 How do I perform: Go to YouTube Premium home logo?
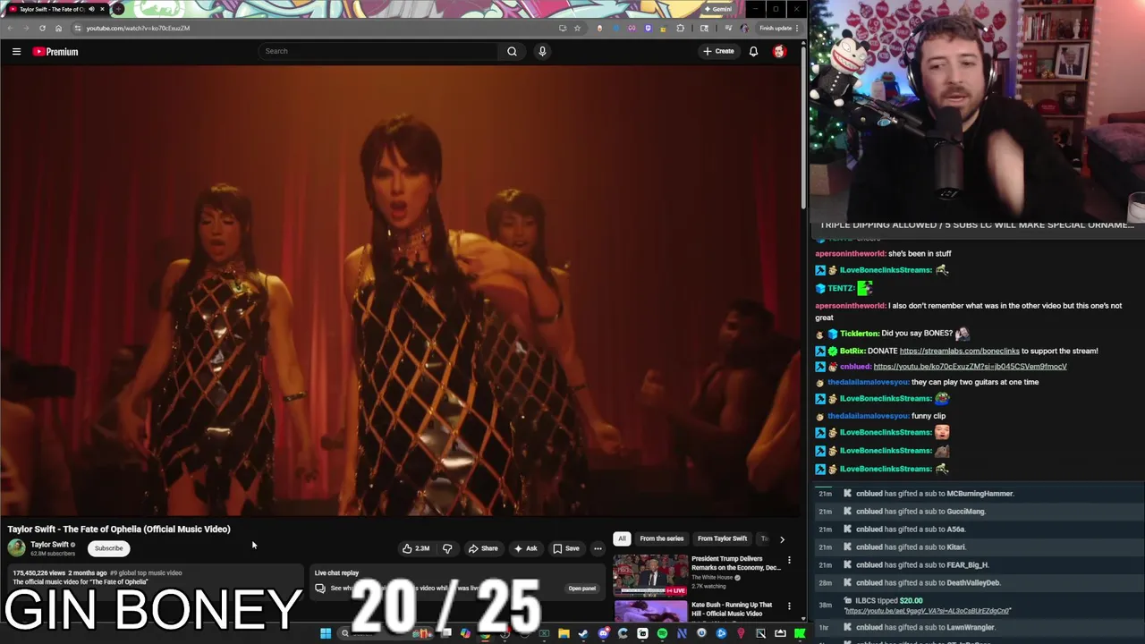[x=55, y=52]
